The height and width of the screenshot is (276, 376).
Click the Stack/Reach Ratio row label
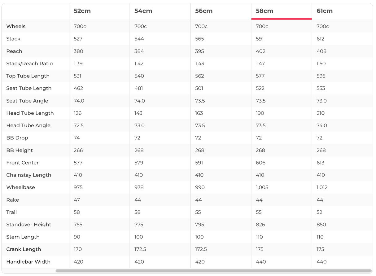click(x=29, y=64)
